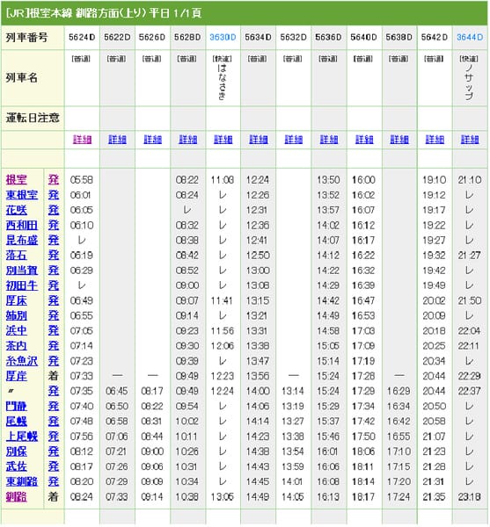Click train number 5636D header
Viewport: 490px width, 527px height.
point(328,37)
